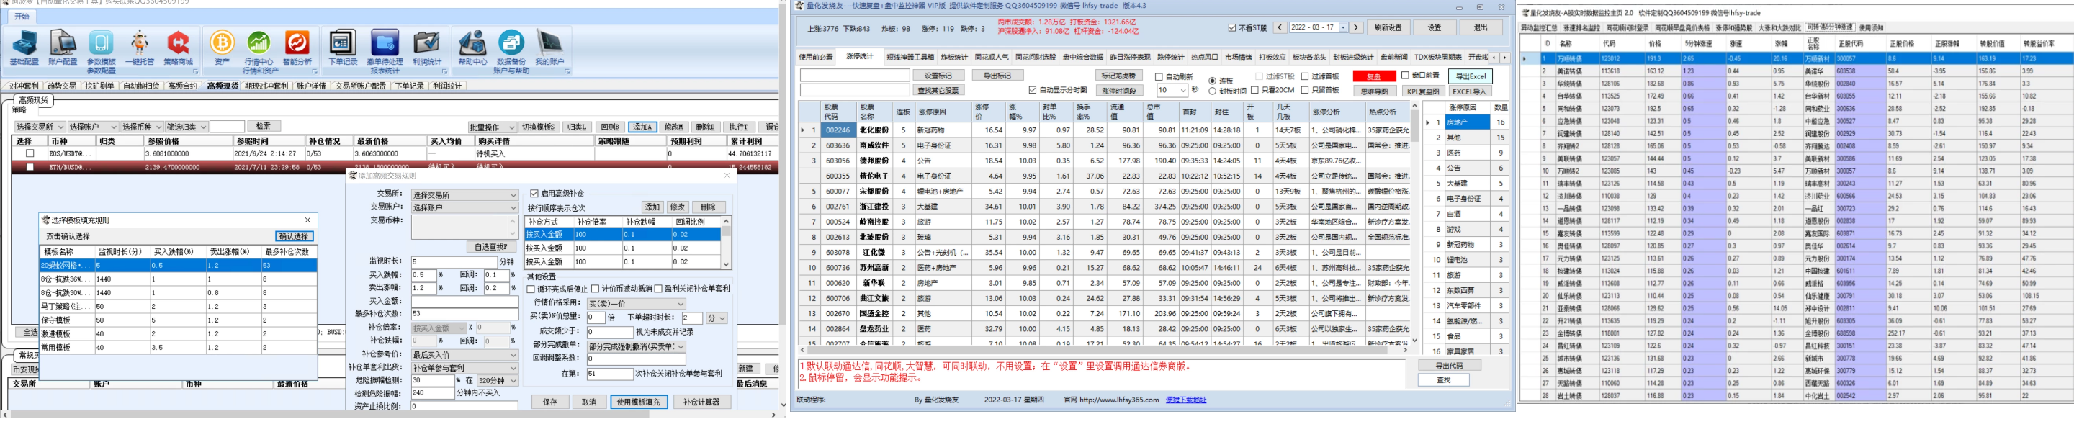2074x432 pixels.
Task: Open 行情价格采用 买(卖)一价 dropdown
Action: click(636, 303)
